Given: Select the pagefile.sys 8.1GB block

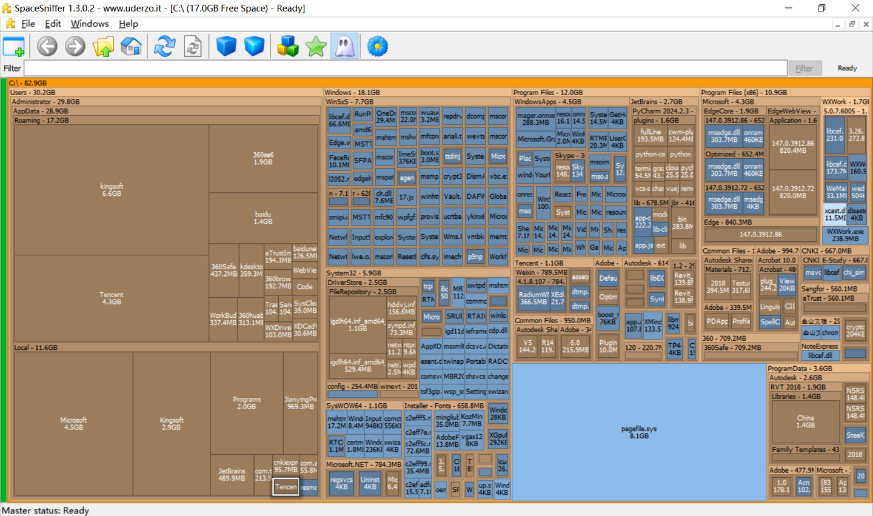Looking at the screenshot, I should [639, 432].
